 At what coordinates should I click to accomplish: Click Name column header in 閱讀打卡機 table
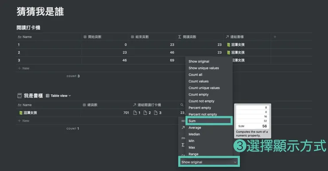click(x=25, y=37)
